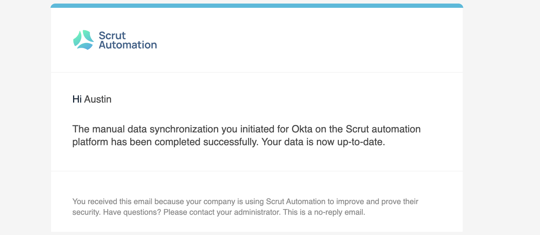The image size is (540, 235).
Task: Click the blue accent bar atop the email
Action: point(257,6)
